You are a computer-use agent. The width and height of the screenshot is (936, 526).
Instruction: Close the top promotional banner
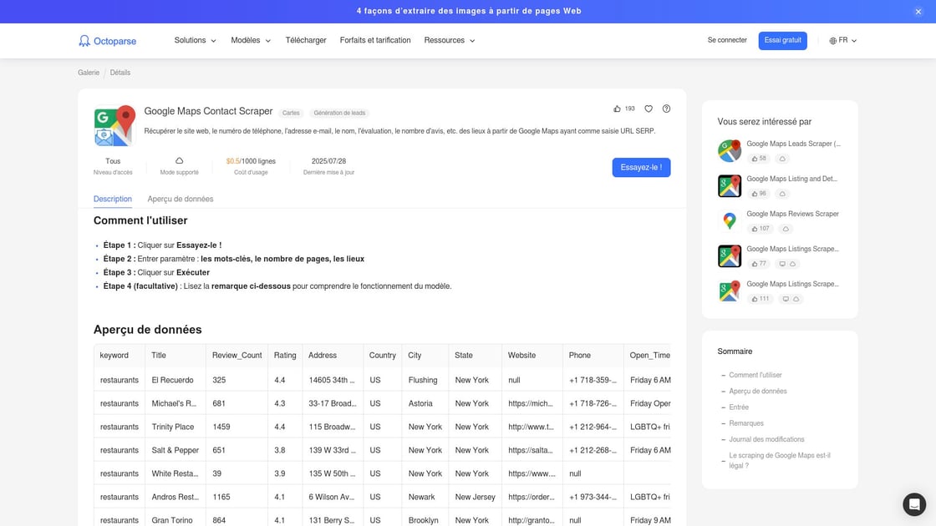[918, 12]
